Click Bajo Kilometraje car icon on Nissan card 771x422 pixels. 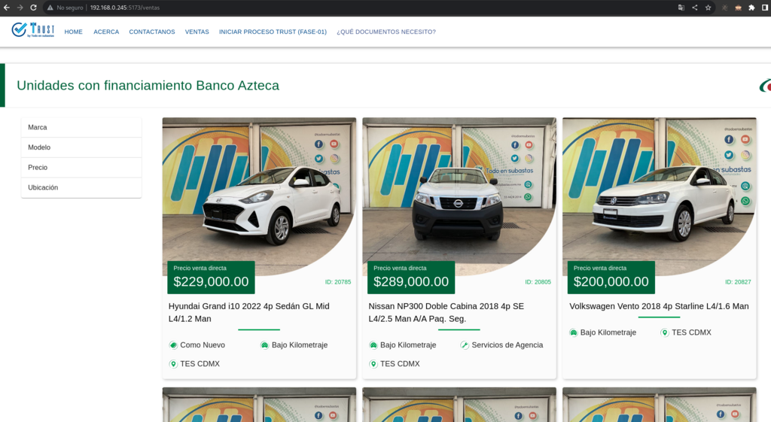point(373,345)
